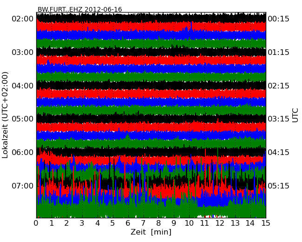Viewport: 302px width, 242px height.
Task: Select the 02:00 local time label
Action: click(23, 19)
